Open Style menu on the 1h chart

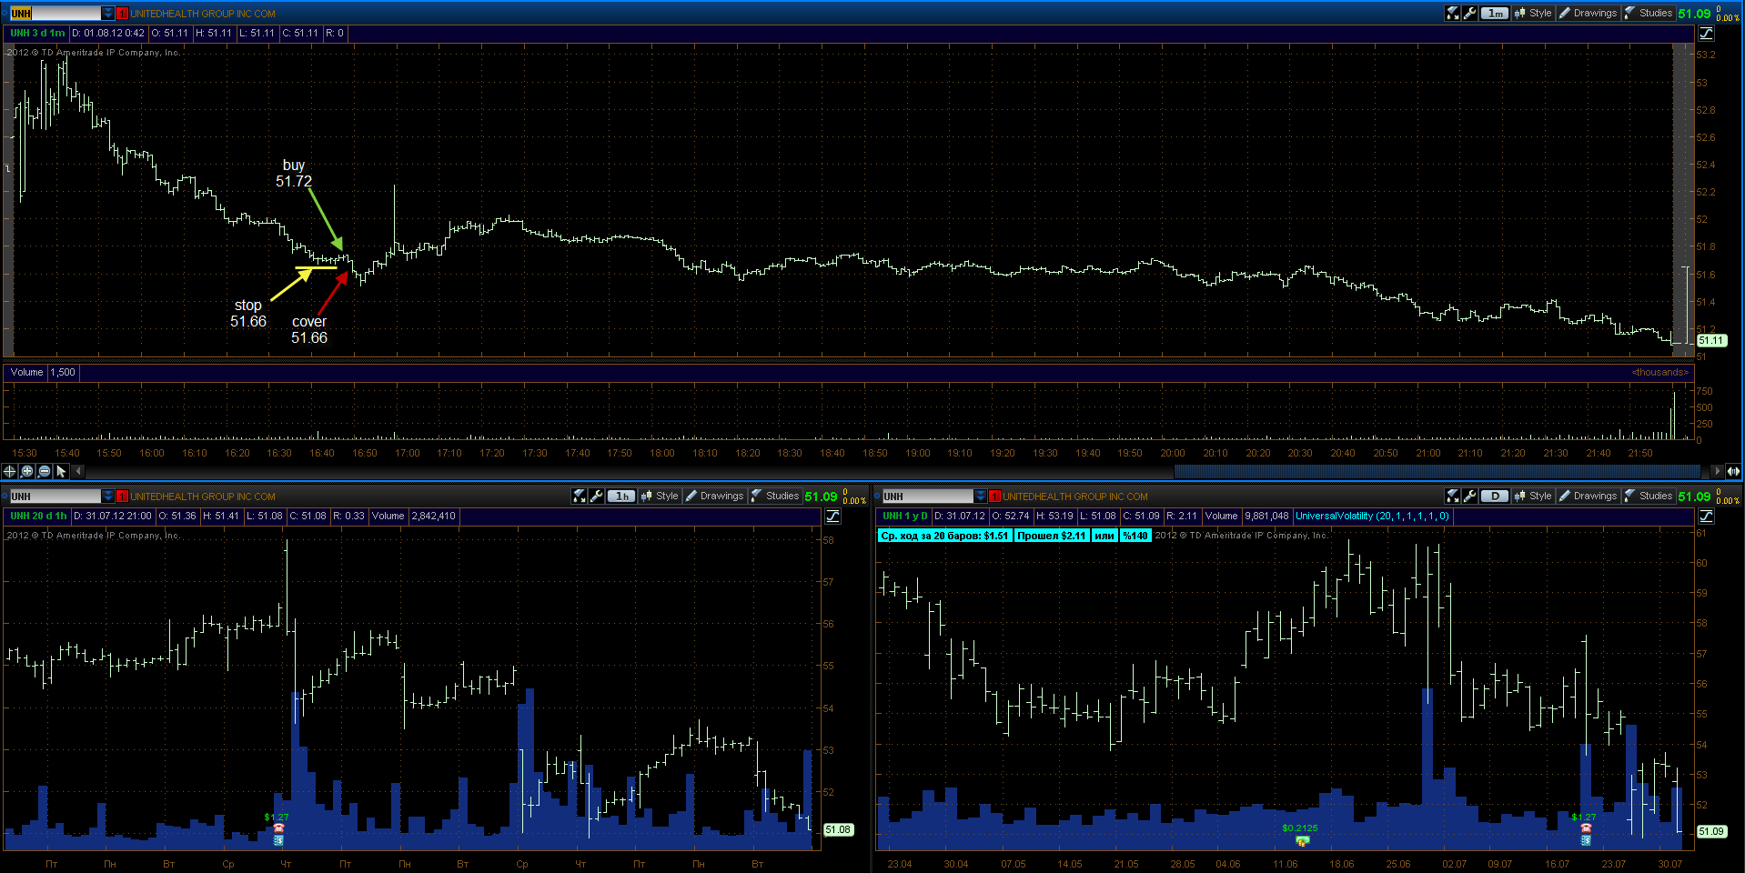[660, 496]
